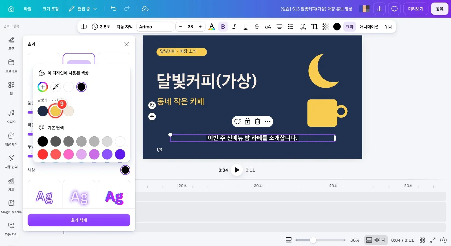451x246 pixels.
Task: Adjust the timeline zoom slider
Action: 313,240
